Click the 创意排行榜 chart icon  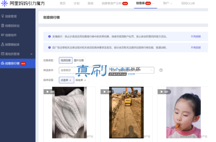pyautogui.click(x=2, y=63)
